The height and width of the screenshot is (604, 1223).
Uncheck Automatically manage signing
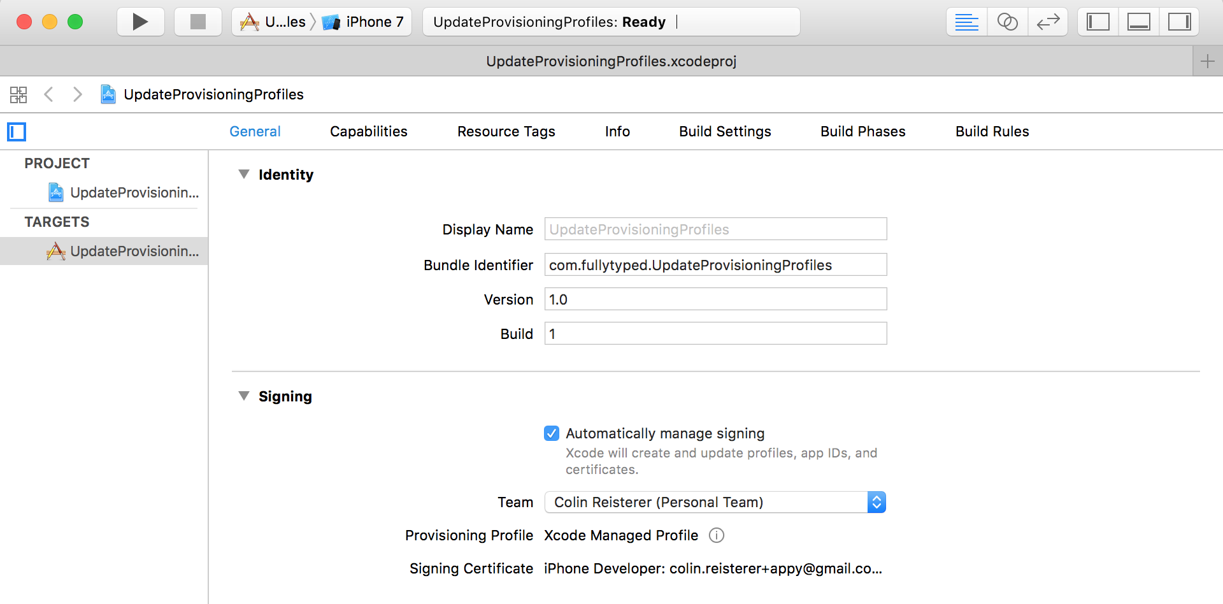(x=552, y=433)
